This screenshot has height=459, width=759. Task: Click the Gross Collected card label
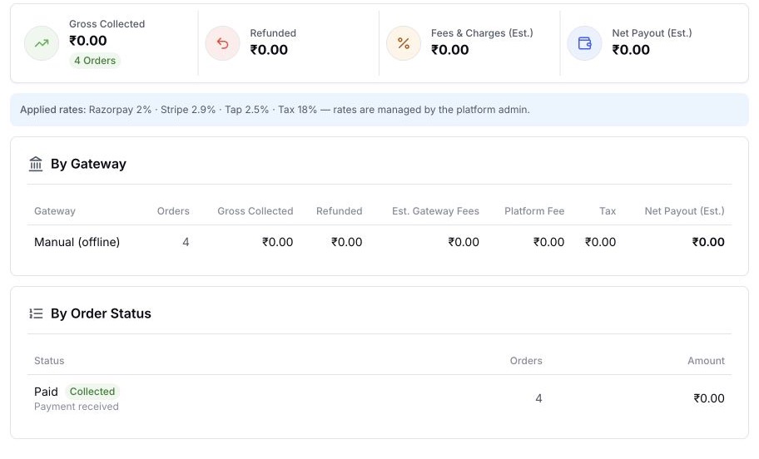pyautogui.click(x=107, y=24)
